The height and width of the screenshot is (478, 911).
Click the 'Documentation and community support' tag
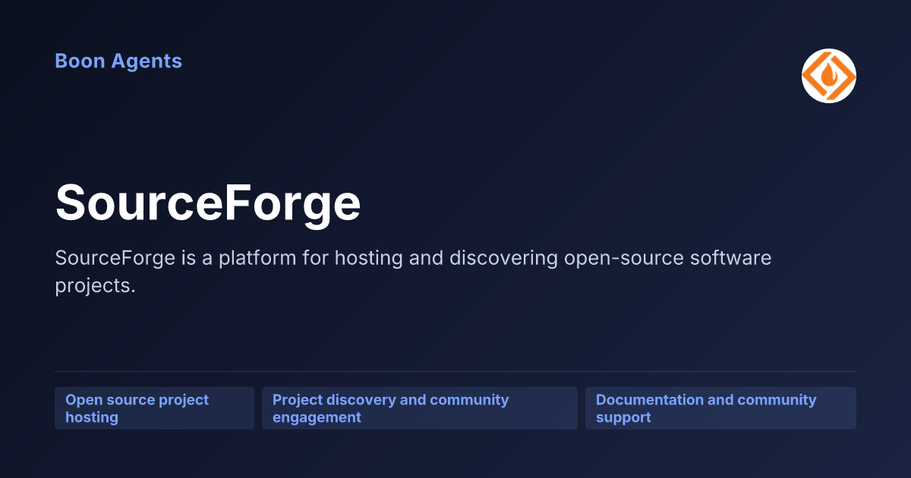point(720,408)
